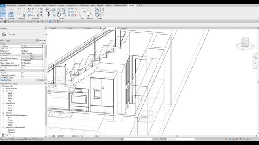Click the View Scale input field

point(32,46)
